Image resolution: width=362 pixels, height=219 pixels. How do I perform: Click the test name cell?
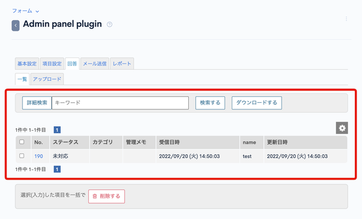(x=252, y=156)
